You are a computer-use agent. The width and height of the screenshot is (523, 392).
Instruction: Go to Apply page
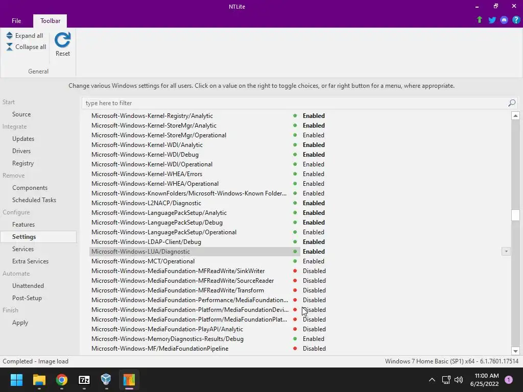(20, 323)
